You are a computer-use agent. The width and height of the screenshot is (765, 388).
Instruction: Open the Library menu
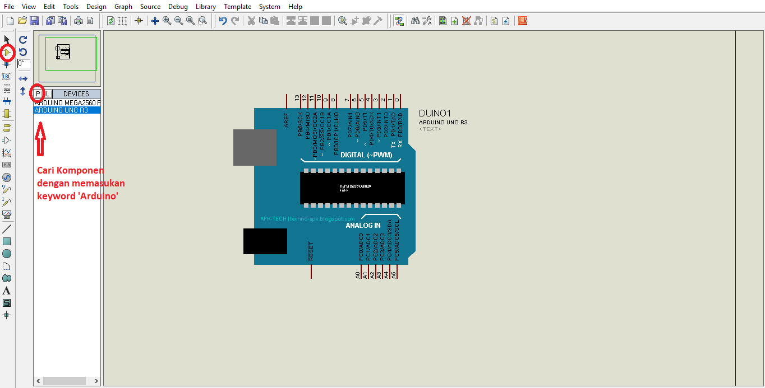point(206,7)
